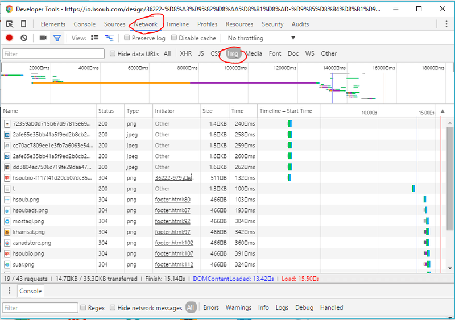The width and height of the screenshot is (455, 320).
Task: Check Hide data URLs option
Action: [113, 53]
